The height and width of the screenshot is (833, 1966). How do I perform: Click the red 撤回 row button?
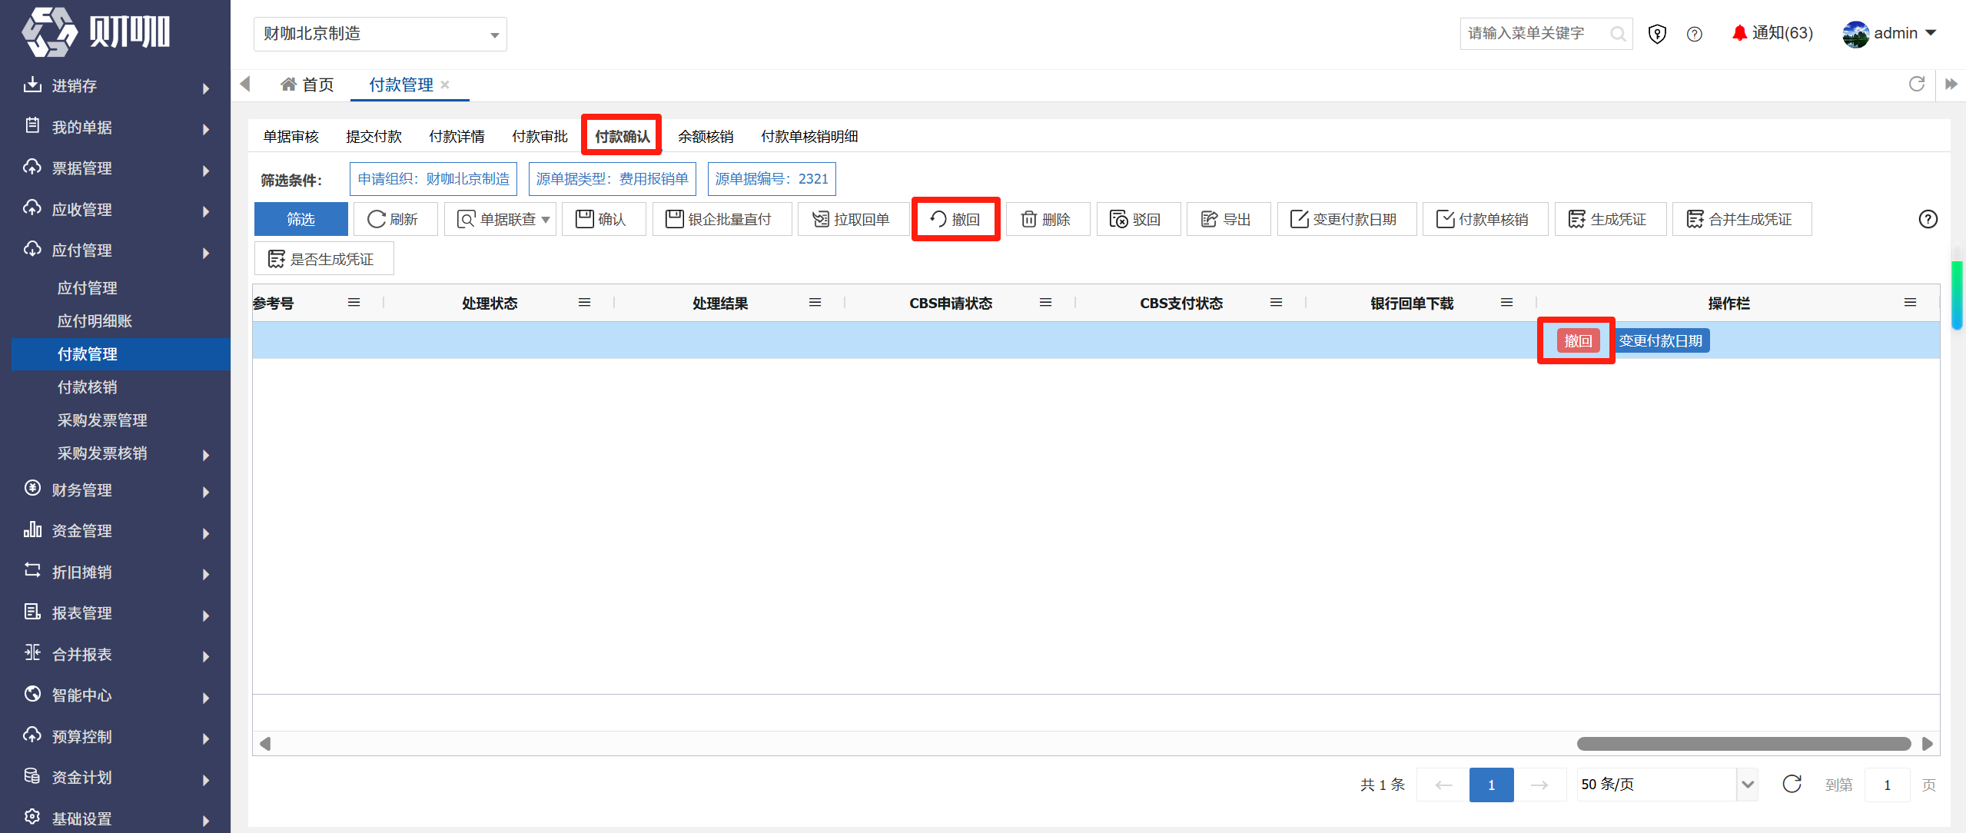(1577, 340)
